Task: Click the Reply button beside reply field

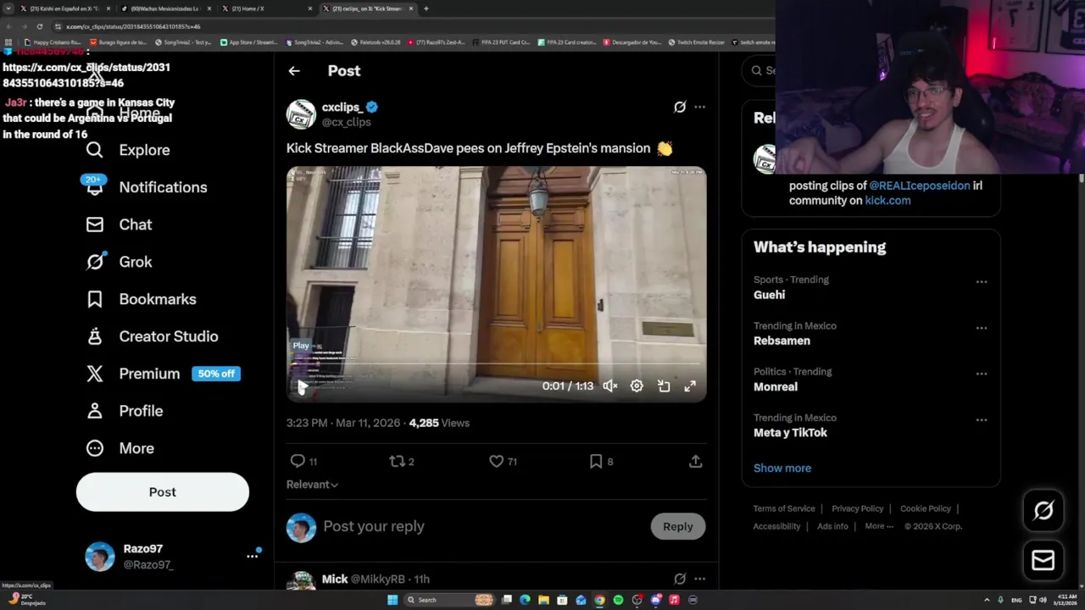Action: point(678,527)
